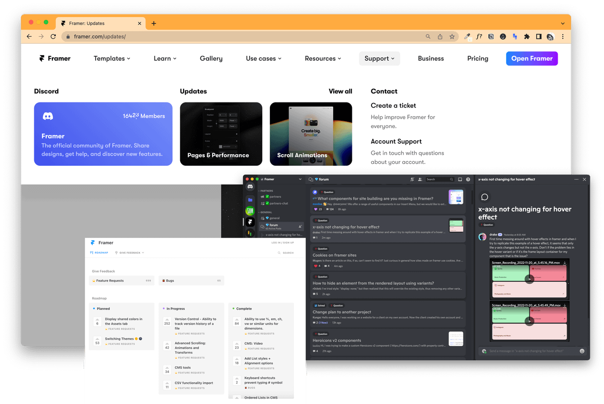Open the Use cases dropdown
This screenshot has width=604, height=404.
[264, 58]
